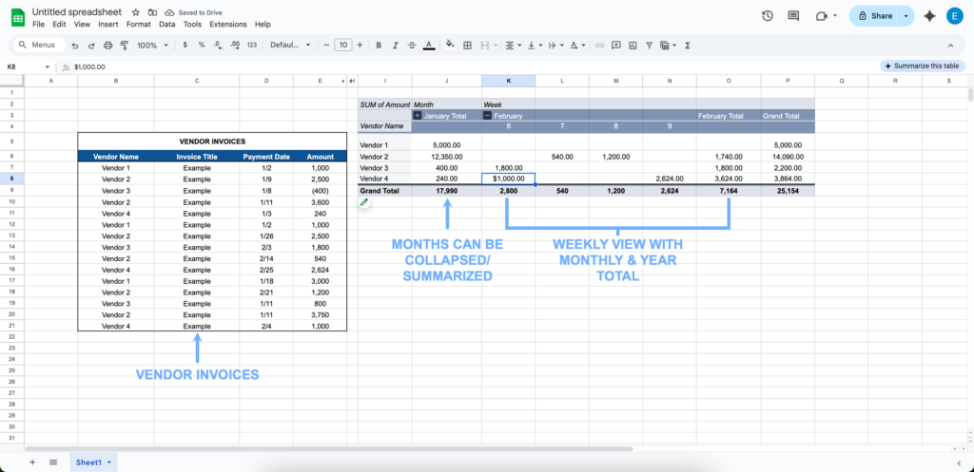Open Functions sigma icon

coord(688,46)
